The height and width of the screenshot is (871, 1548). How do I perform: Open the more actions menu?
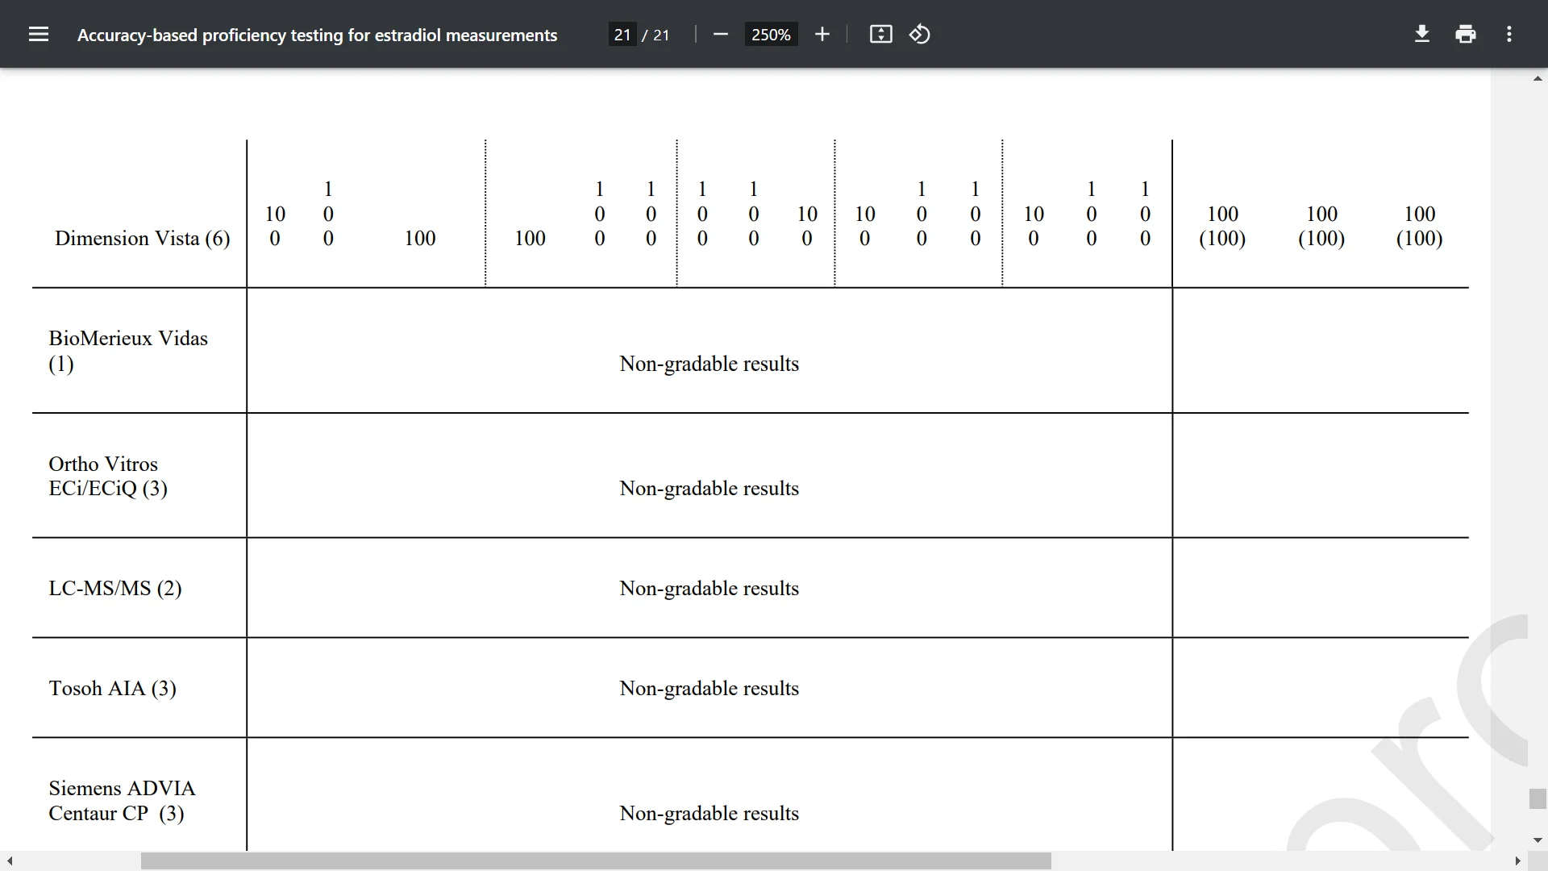(x=1509, y=34)
